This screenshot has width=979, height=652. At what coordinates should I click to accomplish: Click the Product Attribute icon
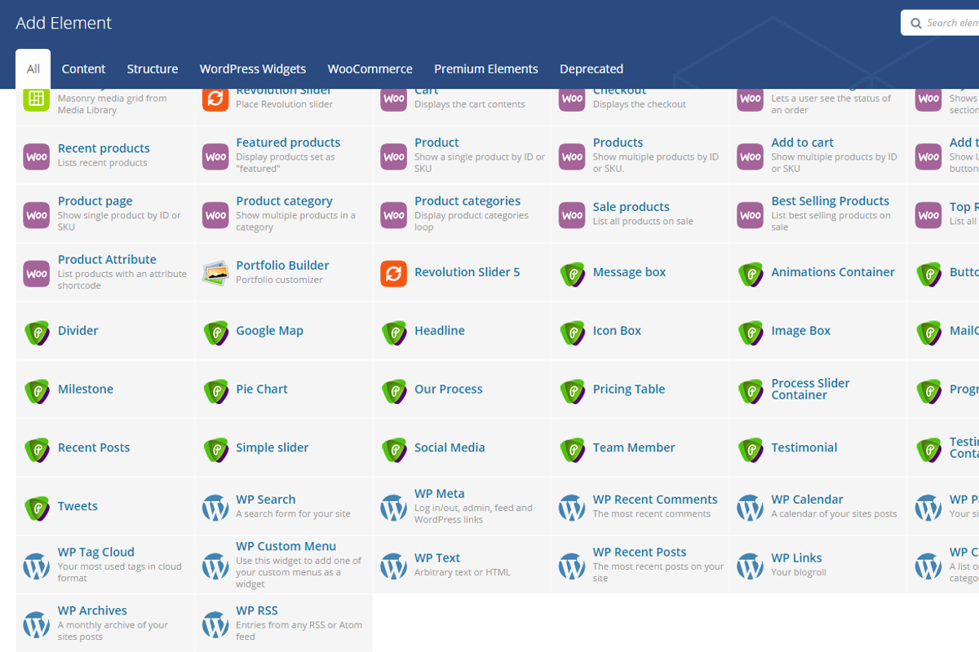coord(37,273)
